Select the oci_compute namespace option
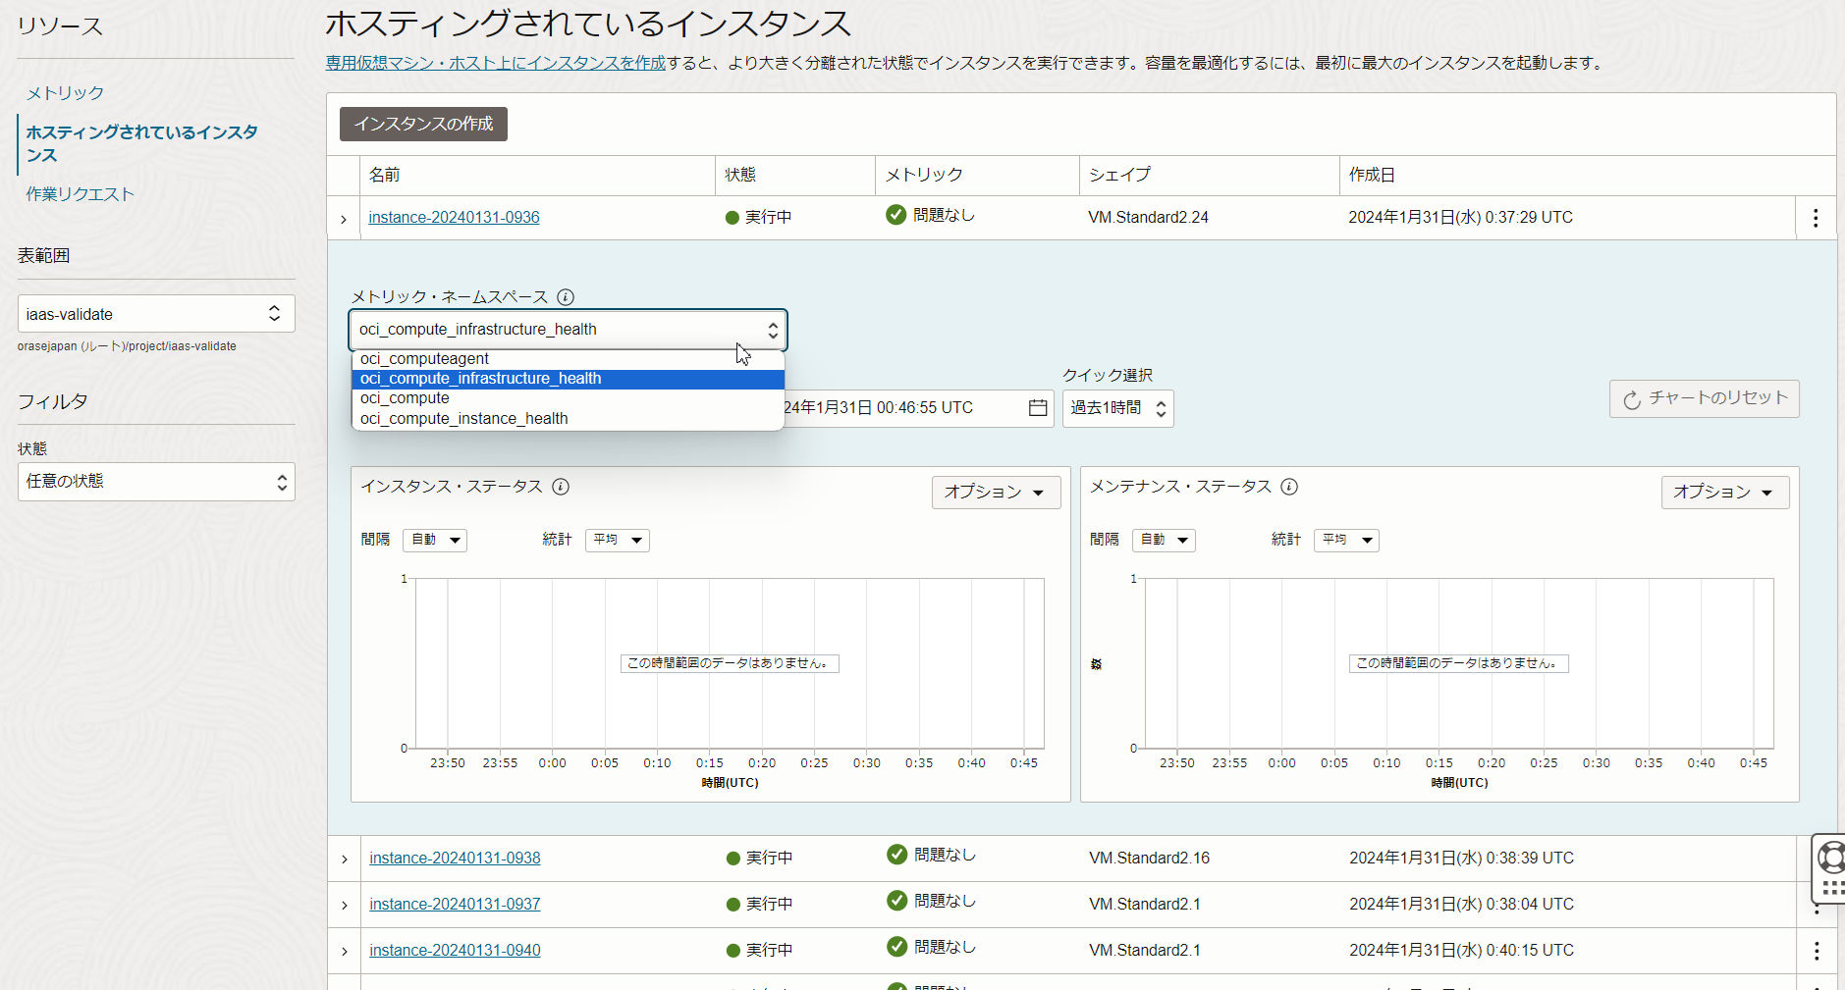Image resolution: width=1845 pixels, height=990 pixels. (x=405, y=398)
